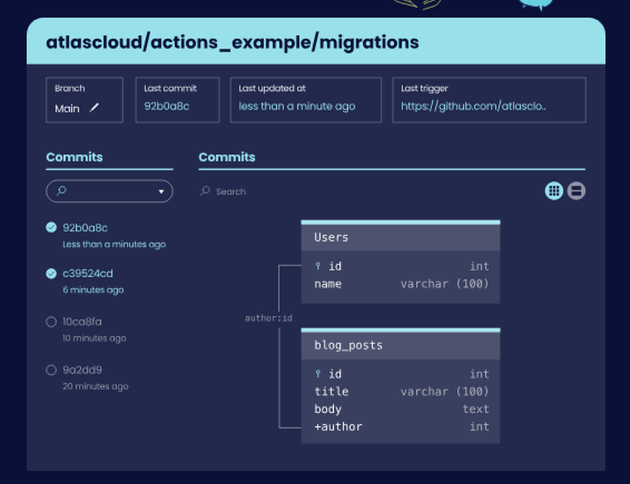Switch to grid view icon
The height and width of the screenshot is (484, 630).
(554, 190)
